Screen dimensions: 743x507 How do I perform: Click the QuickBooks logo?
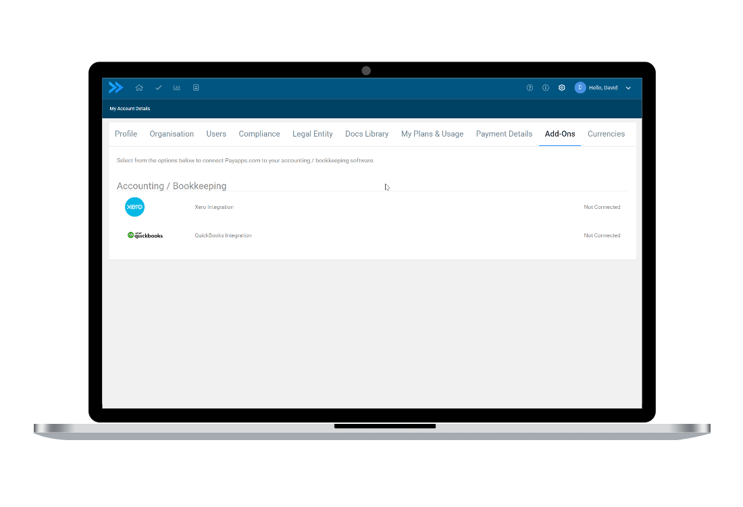(x=145, y=235)
